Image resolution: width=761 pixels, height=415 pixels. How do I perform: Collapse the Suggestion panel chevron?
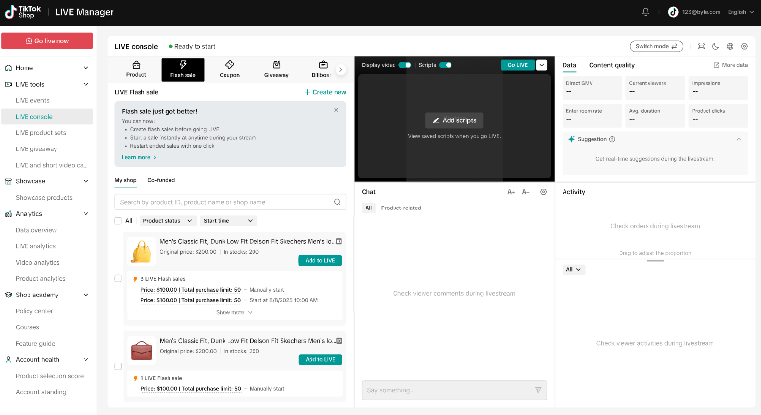pos(738,140)
